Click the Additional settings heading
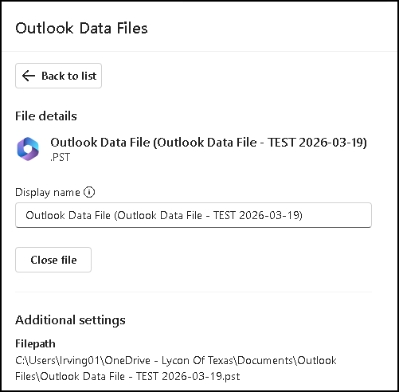The image size is (399, 392). (70, 320)
